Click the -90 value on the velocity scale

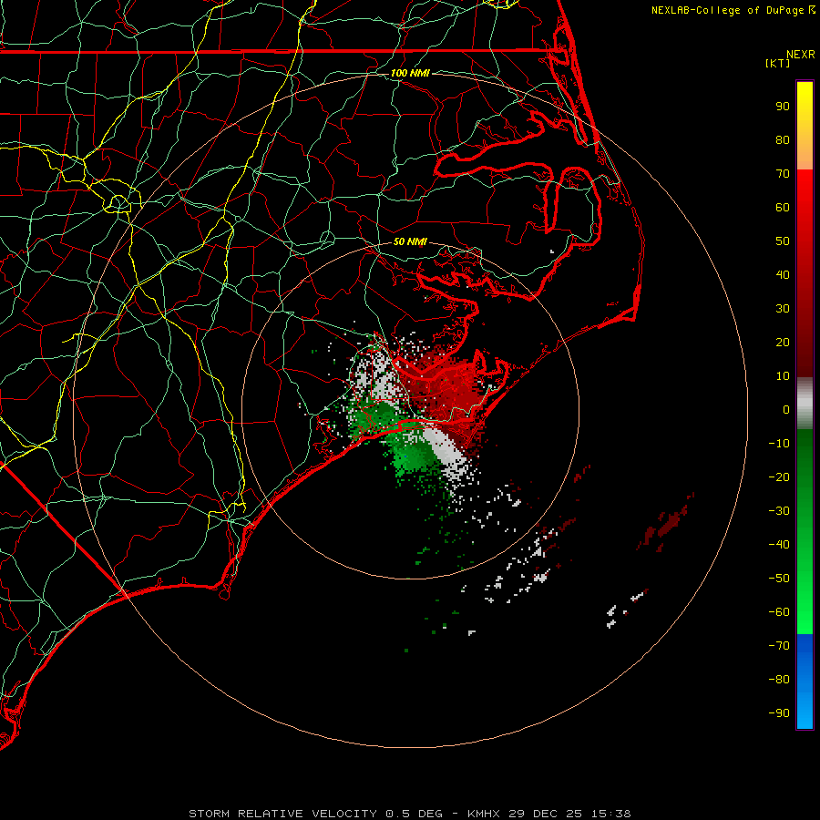point(779,713)
